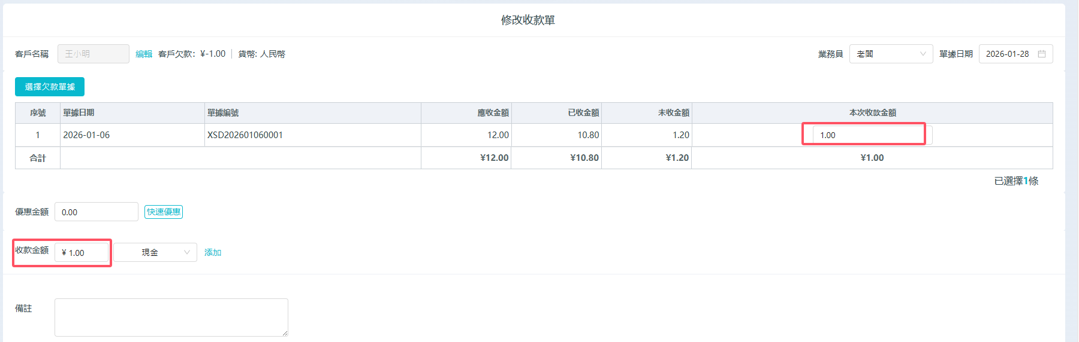The height and width of the screenshot is (342, 1079).
Task: Click the 單據編號 column header
Action: point(223,113)
